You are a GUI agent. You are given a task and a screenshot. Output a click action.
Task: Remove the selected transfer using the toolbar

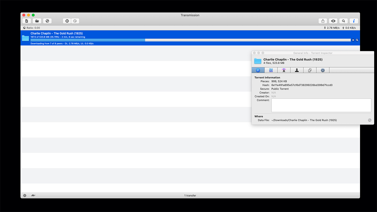pos(47,21)
